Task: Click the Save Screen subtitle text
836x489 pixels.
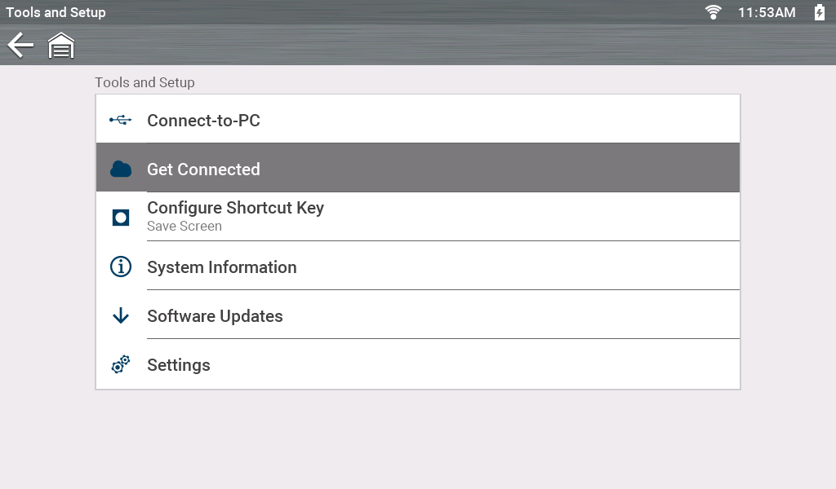Action: (x=185, y=227)
